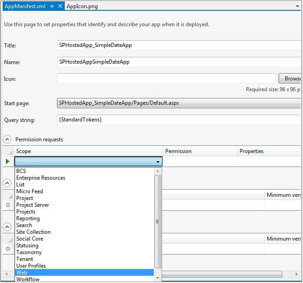Click the Properties column header
303x283 pixels.
pyautogui.click(x=269, y=151)
